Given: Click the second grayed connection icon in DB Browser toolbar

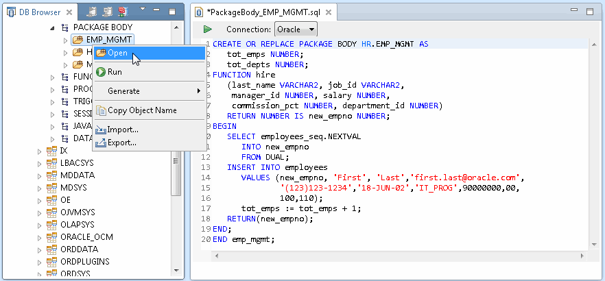Looking at the screenshot, I should [x=108, y=12].
